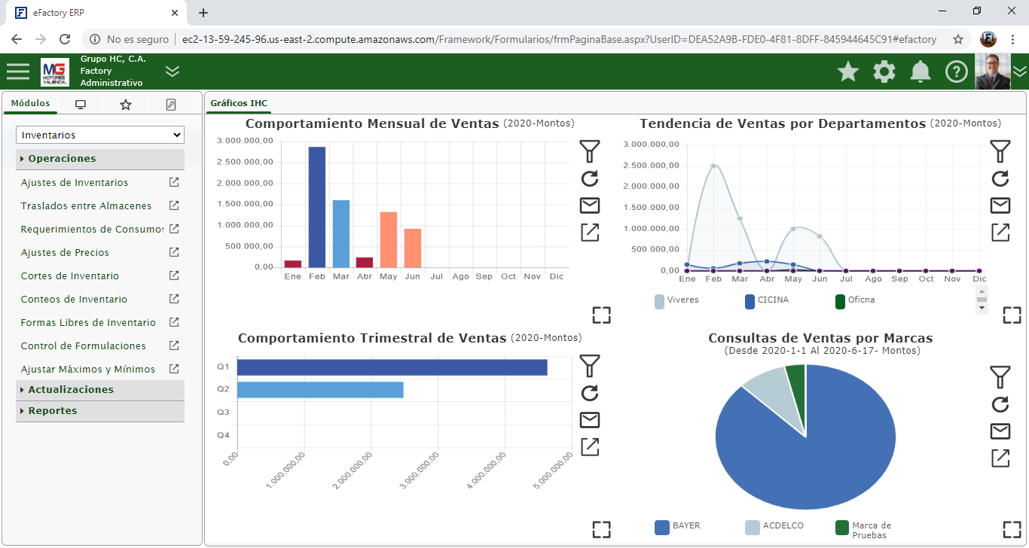Click the legend scrollbar in the departments chart

click(982, 299)
